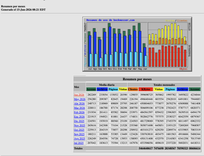Click the blue Archivos header under Media diaria
Image resolution: width=204 pixels, height=156 pixels.
click(102, 89)
